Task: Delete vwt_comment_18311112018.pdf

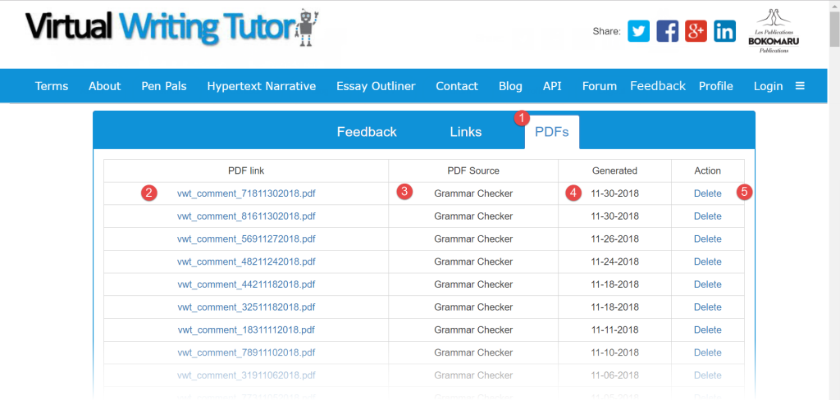Action: 708,330
